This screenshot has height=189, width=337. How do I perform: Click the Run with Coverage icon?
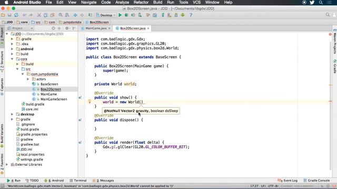[x=133, y=15]
